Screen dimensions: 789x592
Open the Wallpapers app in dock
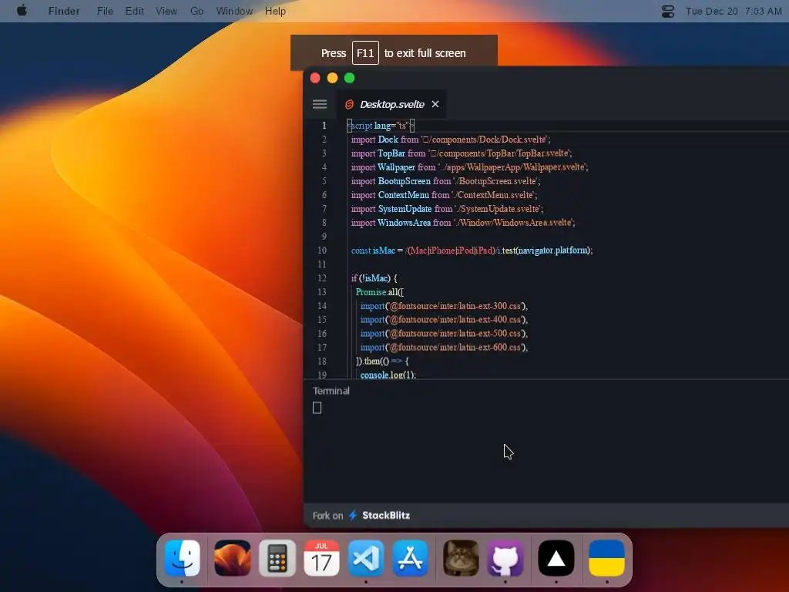click(233, 558)
